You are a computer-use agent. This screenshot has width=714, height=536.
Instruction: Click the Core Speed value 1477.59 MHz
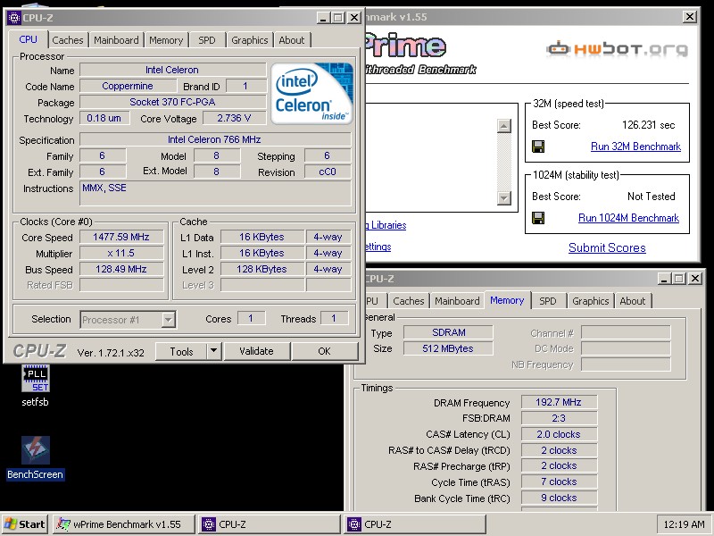[x=121, y=237]
